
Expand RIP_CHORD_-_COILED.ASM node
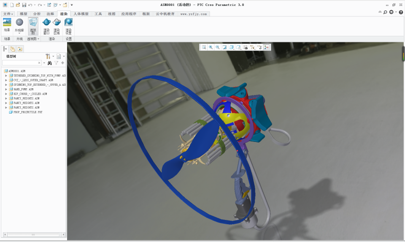pos(6,94)
